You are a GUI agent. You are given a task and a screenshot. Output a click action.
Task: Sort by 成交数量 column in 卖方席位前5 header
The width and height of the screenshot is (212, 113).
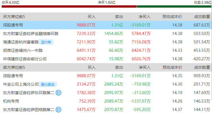coord(202,67)
